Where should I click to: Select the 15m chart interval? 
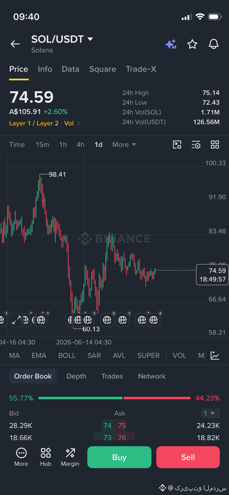coord(42,145)
